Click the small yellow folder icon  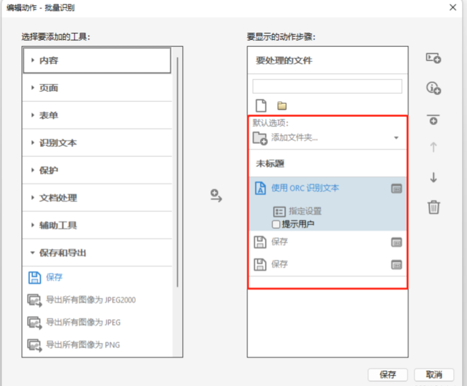click(282, 106)
